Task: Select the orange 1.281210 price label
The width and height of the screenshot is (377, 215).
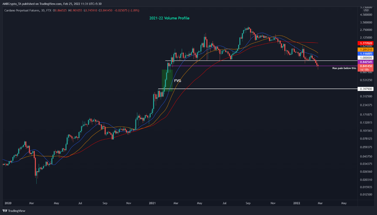Action: coord(365,50)
